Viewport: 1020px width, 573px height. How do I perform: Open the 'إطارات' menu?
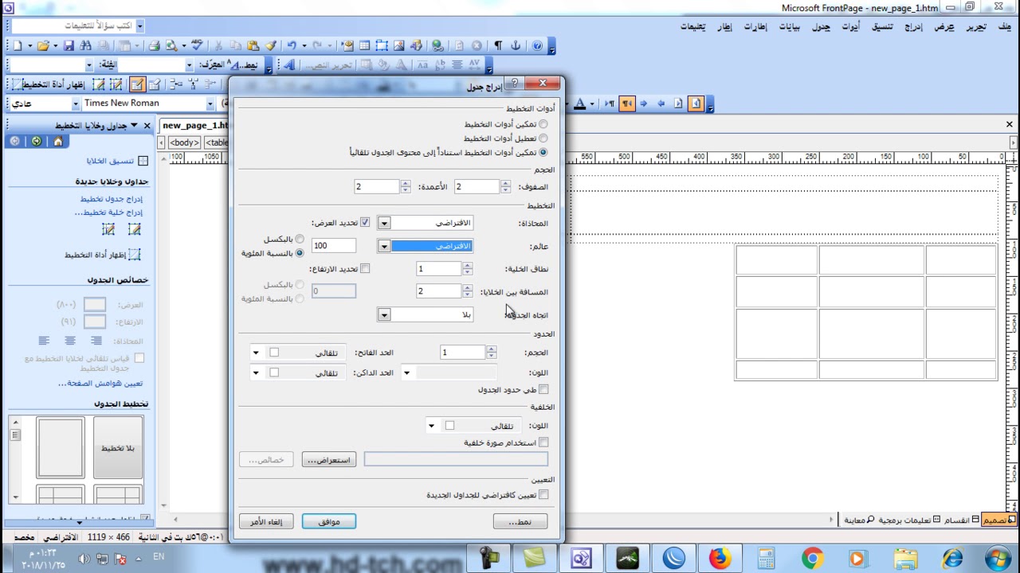[x=755, y=26]
